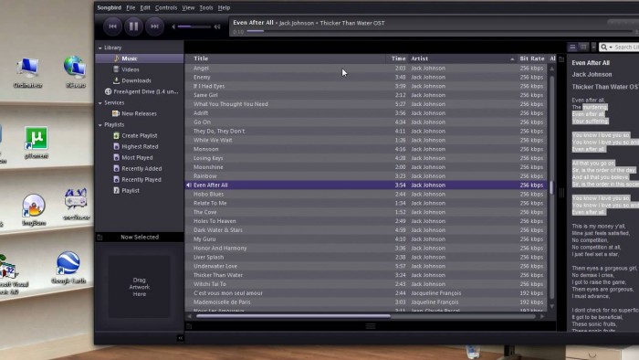639x360 pixels.
Task: Open the Google Earth desktop icon
Action: coord(68,268)
